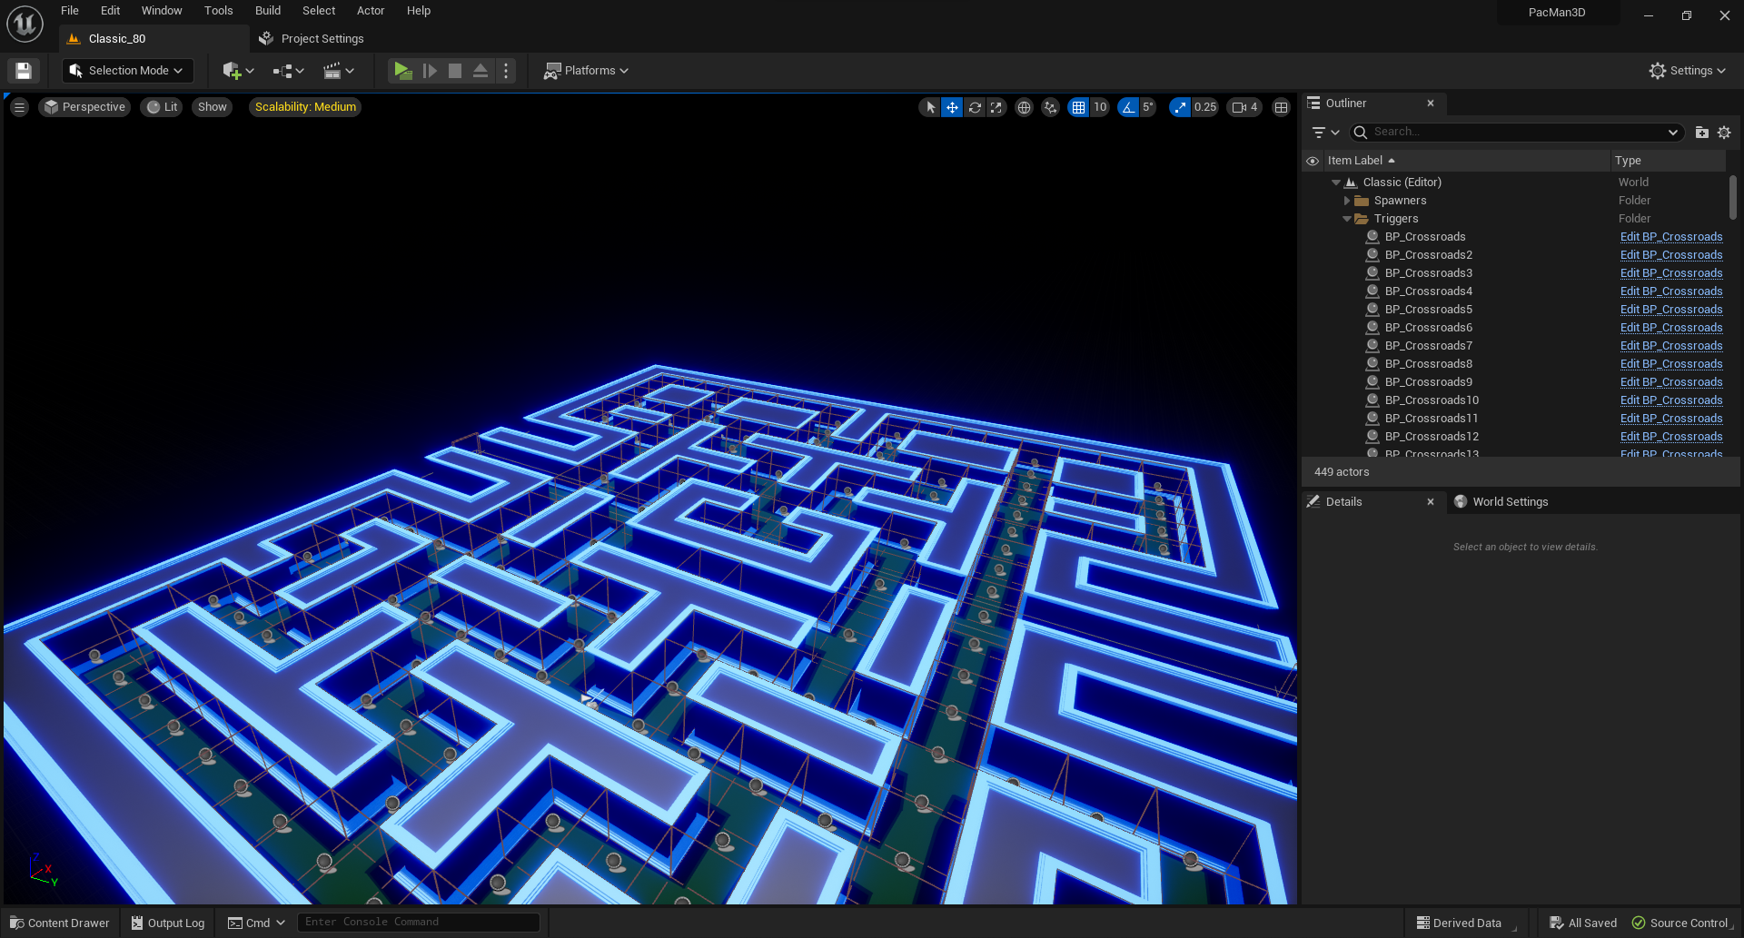The width and height of the screenshot is (1744, 938).
Task: Open the Settings dropdown in toolbar
Action: [1687, 70]
